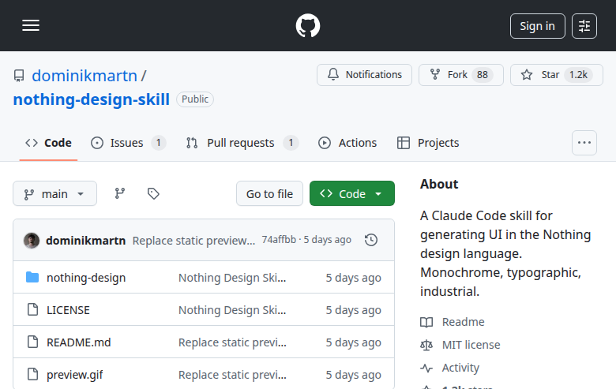Go to GitHub homepage via Octocat logo
616x389 pixels.
point(308,25)
